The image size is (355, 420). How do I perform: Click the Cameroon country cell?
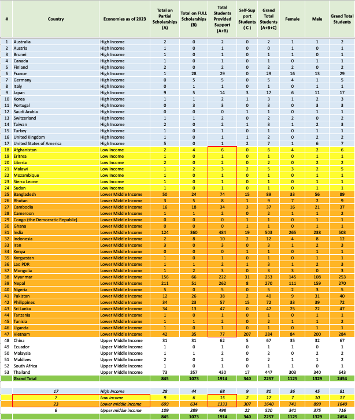coord(56,214)
